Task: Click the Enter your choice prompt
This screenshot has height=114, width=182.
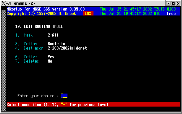Action: click(38, 96)
